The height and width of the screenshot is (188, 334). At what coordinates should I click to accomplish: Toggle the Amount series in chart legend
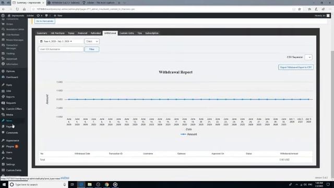[189, 134]
